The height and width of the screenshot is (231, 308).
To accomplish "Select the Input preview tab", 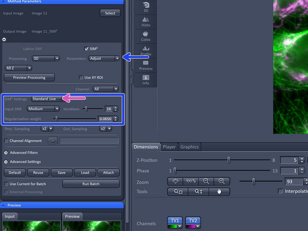I will (9, 216).
